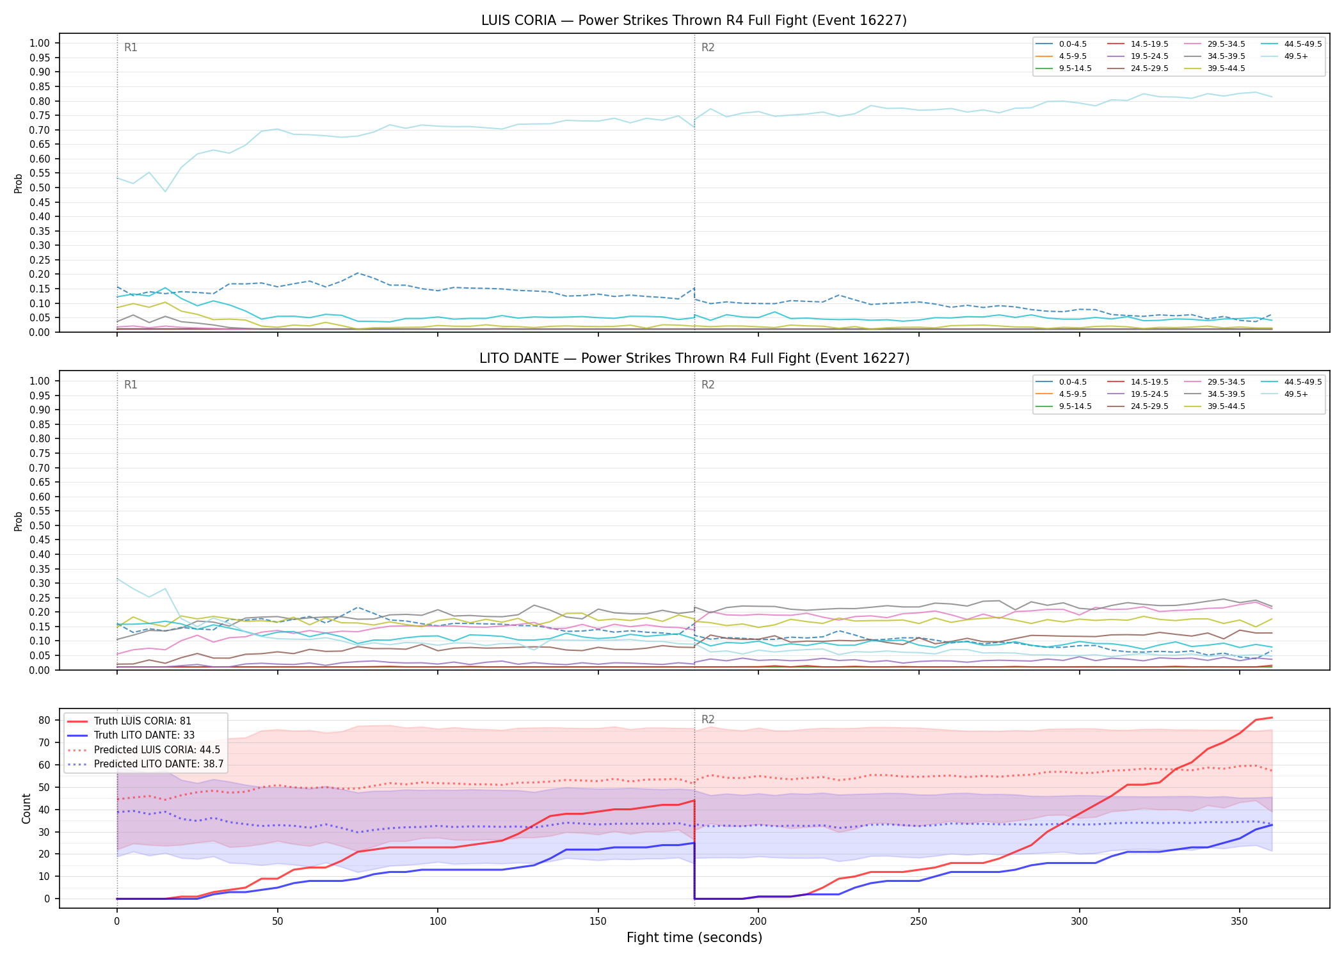Click the '1.00' y-tick of LUIS CORIA chart
The image size is (1344, 960).
click(x=40, y=44)
